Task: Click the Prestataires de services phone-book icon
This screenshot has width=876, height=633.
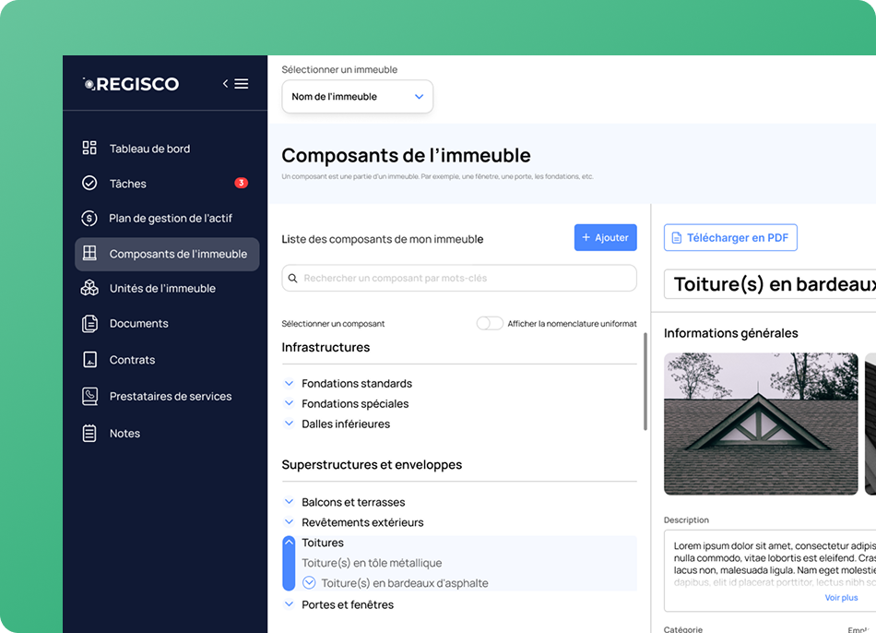Action: (89, 396)
